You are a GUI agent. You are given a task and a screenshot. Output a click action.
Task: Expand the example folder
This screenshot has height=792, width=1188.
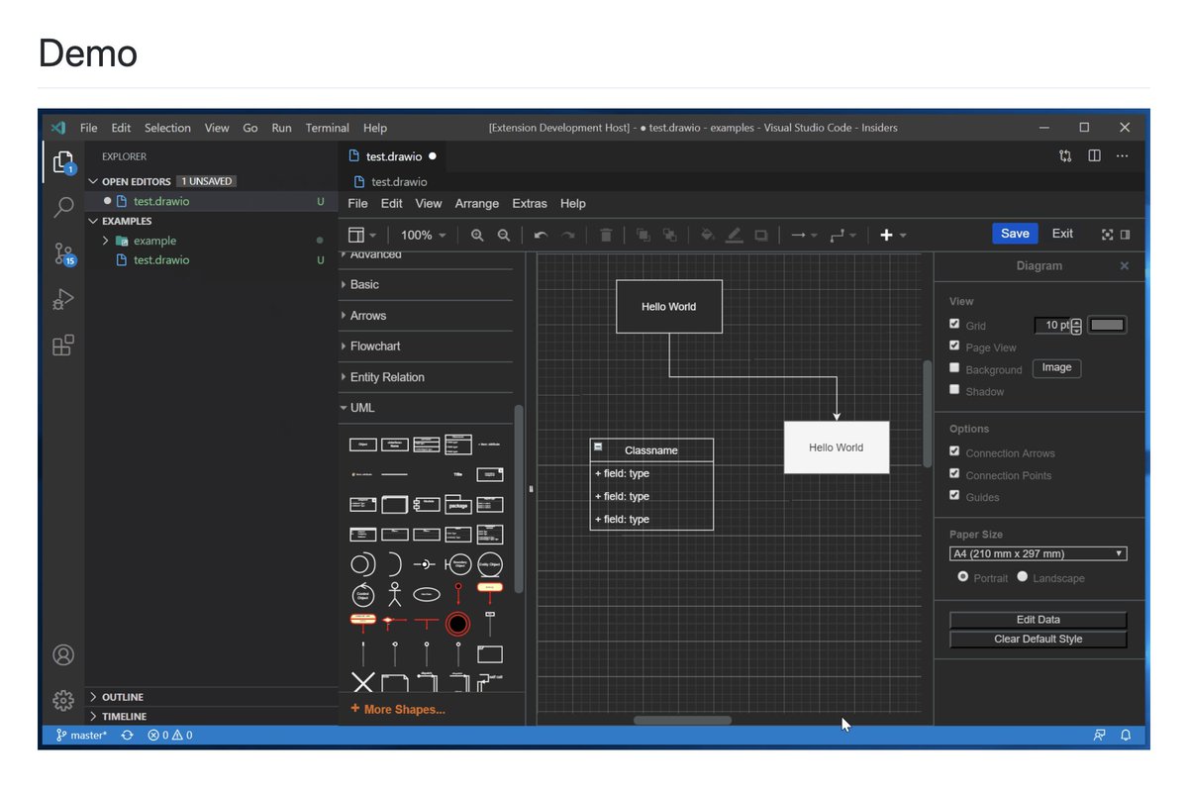212,241
